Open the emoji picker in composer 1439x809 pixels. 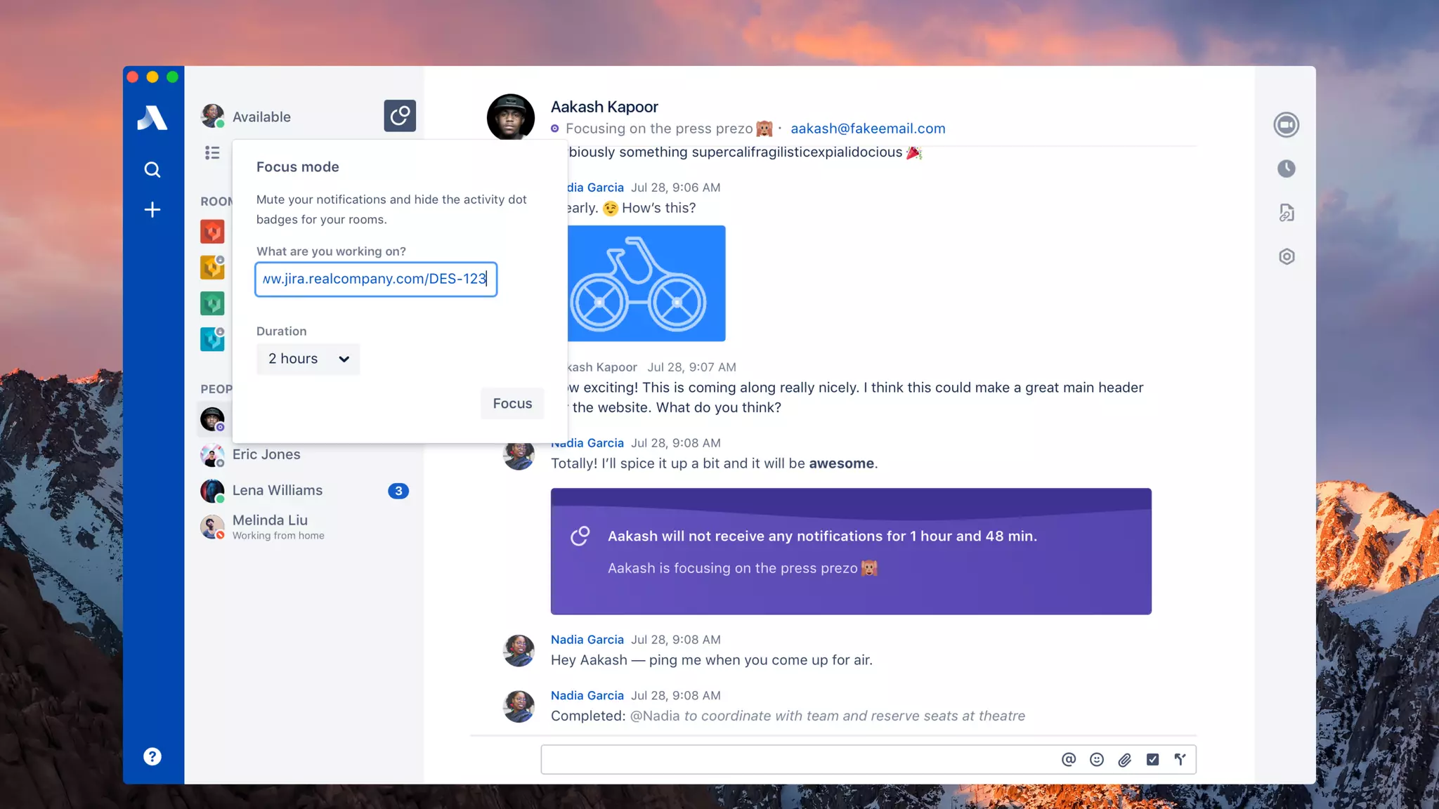pos(1097,759)
